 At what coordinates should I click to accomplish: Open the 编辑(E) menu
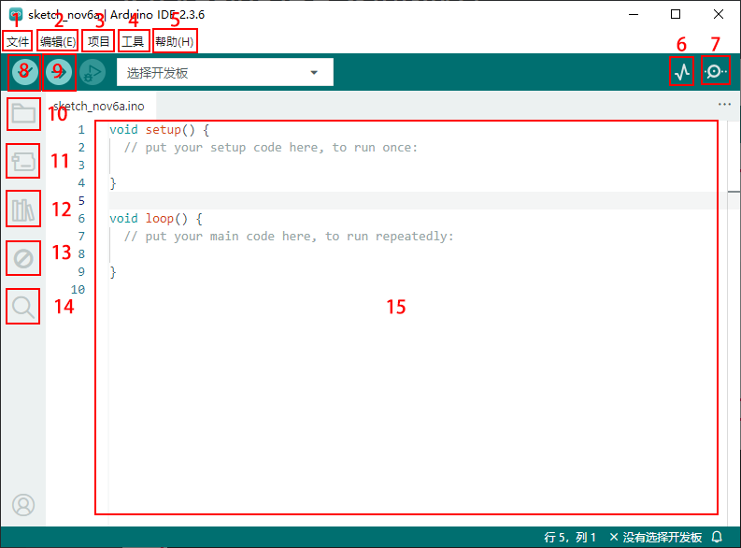click(x=58, y=41)
